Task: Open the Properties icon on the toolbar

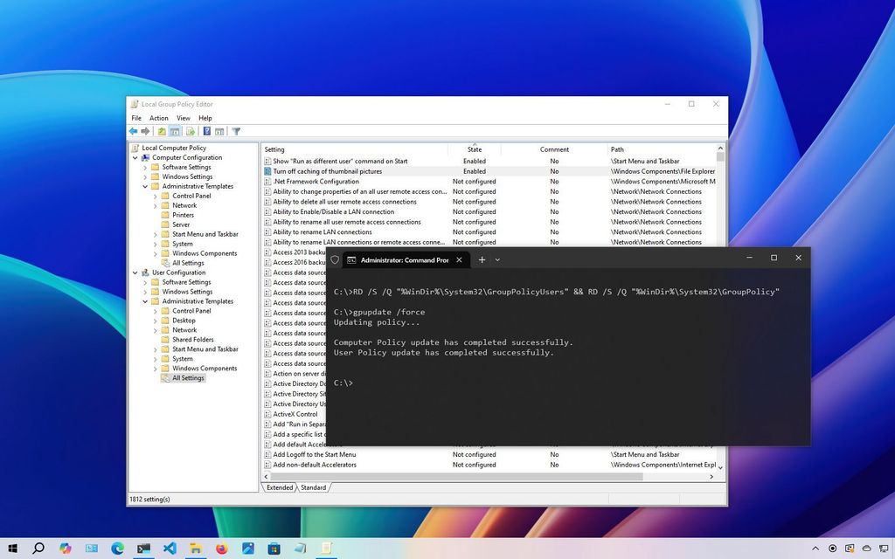Action: click(x=220, y=131)
